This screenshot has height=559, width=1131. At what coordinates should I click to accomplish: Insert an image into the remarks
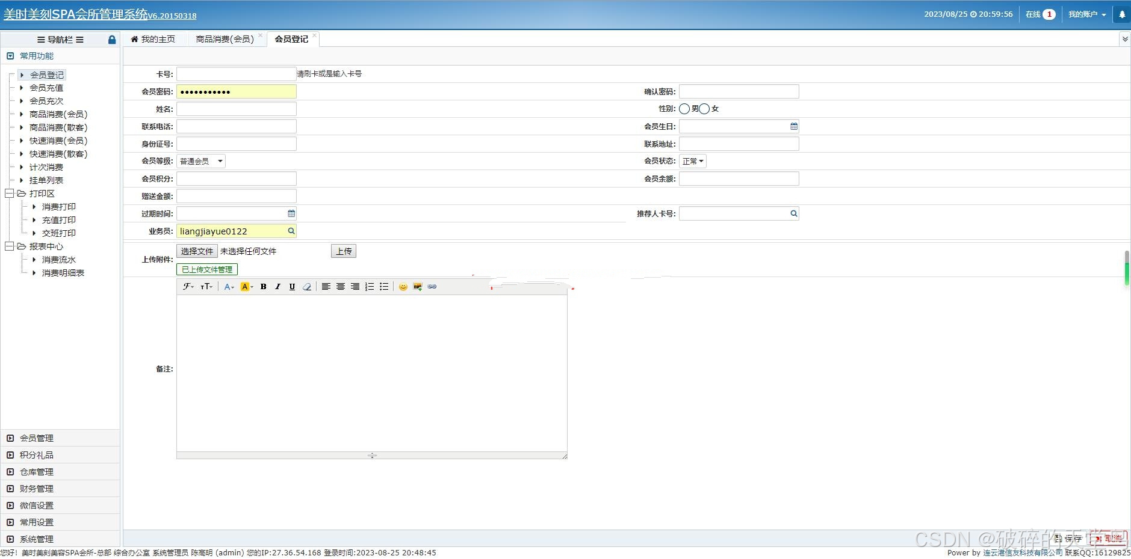pyautogui.click(x=418, y=287)
